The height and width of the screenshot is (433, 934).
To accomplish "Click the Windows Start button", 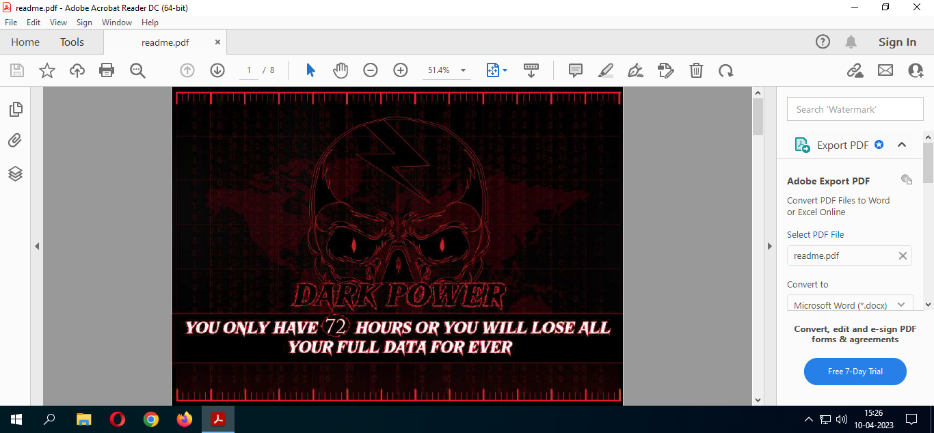I will (16, 419).
